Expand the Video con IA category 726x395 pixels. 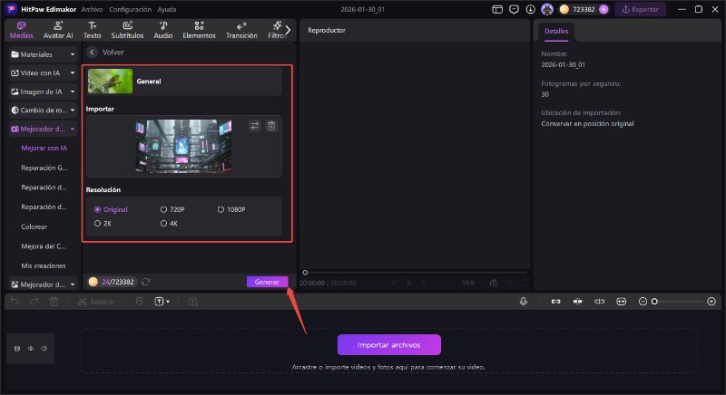[43, 73]
